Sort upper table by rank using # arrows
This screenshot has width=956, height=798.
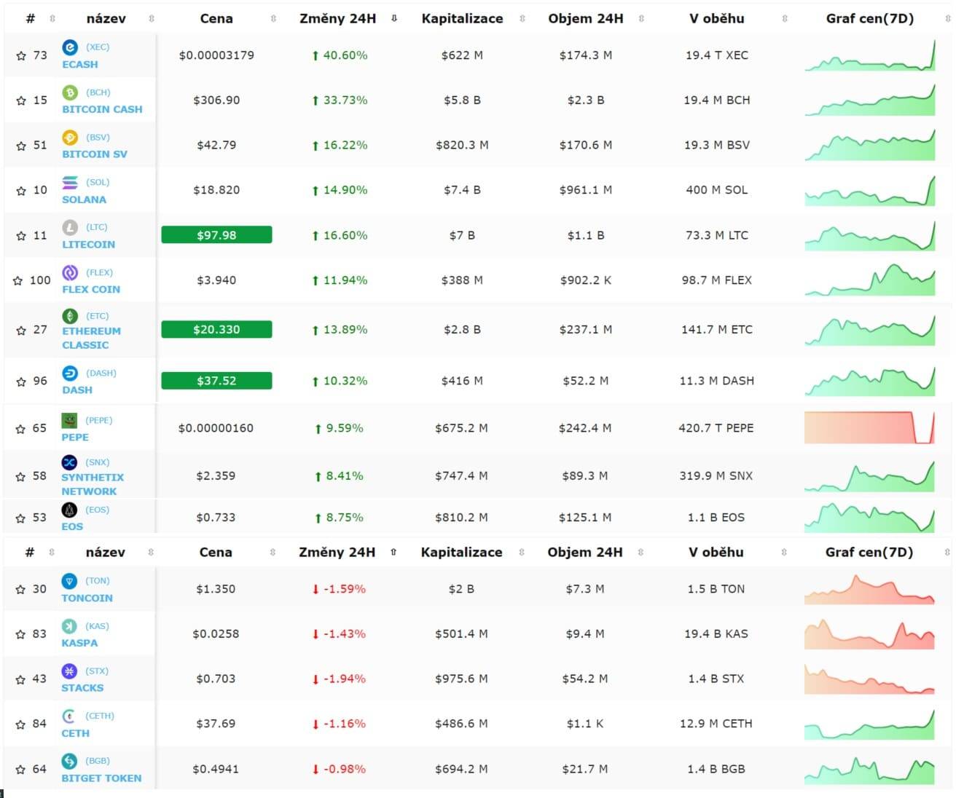coord(52,19)
